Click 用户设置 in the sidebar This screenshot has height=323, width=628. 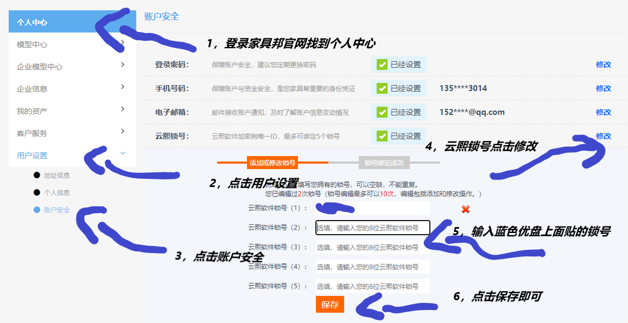coord(31,156)
